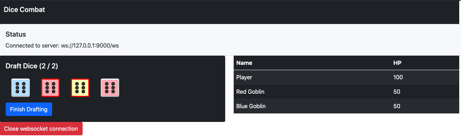Close the websocket connection

(41, 129)
